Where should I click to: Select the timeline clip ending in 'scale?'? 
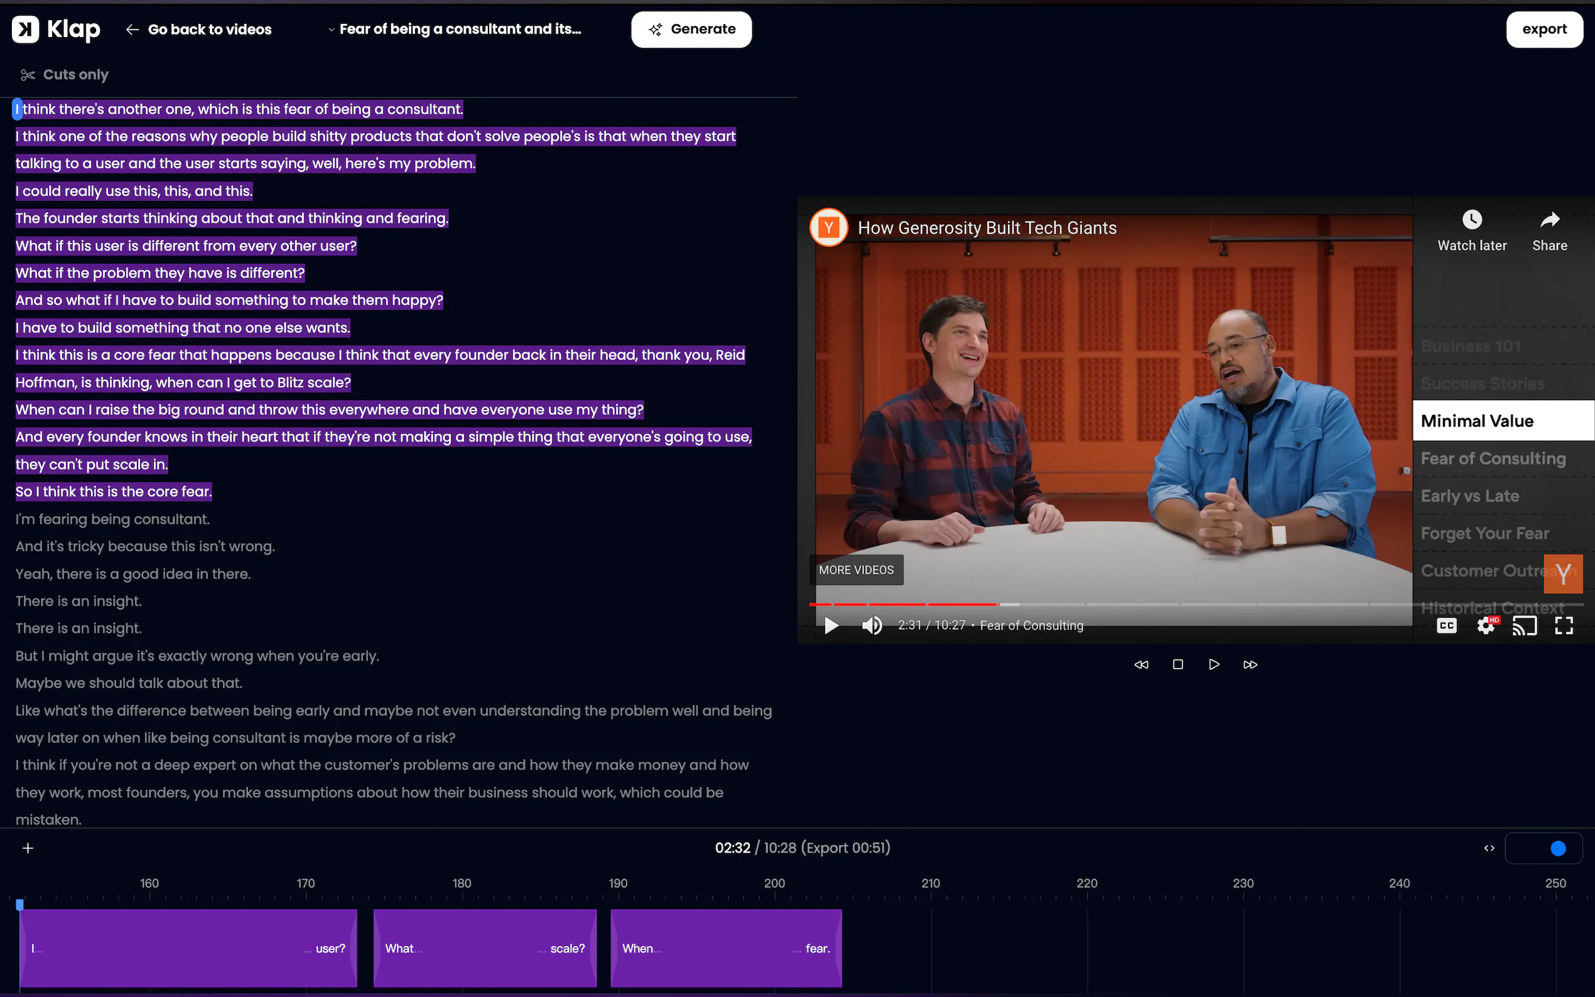coord(485,948)
